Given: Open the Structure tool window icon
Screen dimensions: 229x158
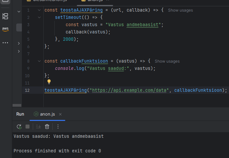Looking at the screenshot, I should pyautogui.click(x=5, y=16).
